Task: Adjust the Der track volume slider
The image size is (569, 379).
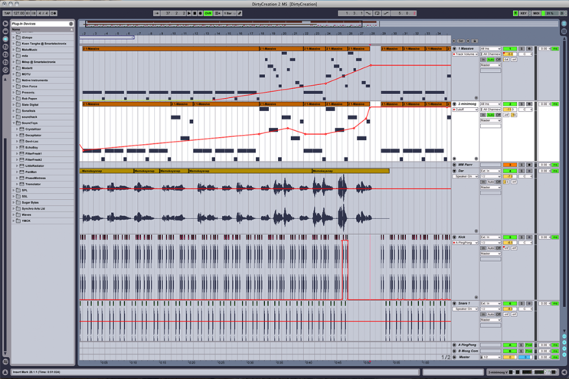Action: (510, 177)
